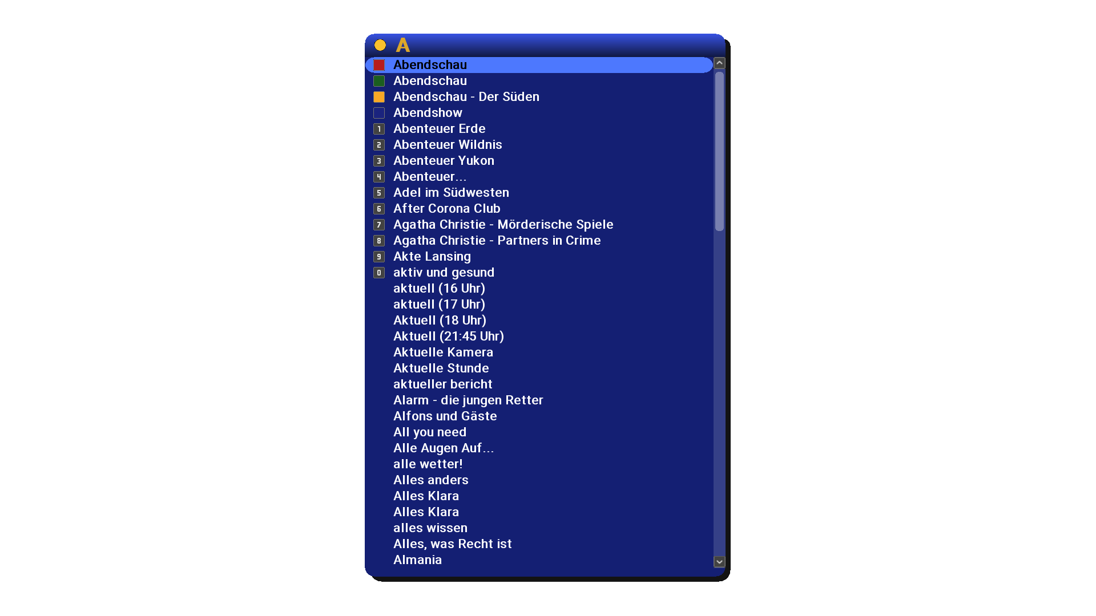Click the letter A header label
Image resolution: width=1096 pixels, height=616 pixels.
click(403, 45)
